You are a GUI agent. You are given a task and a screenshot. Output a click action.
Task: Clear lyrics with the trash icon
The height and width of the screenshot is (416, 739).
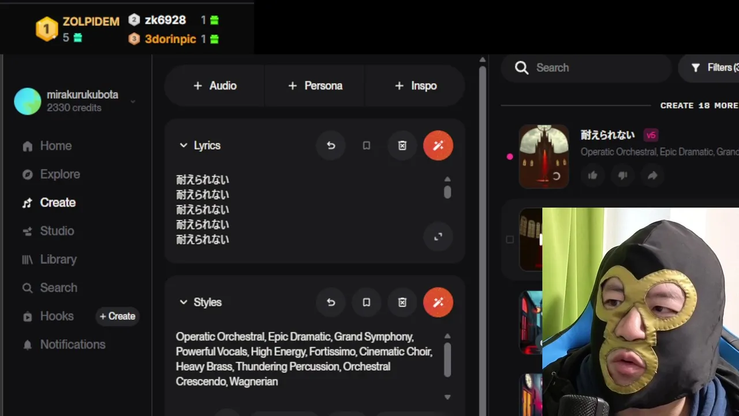pos(402,146)
